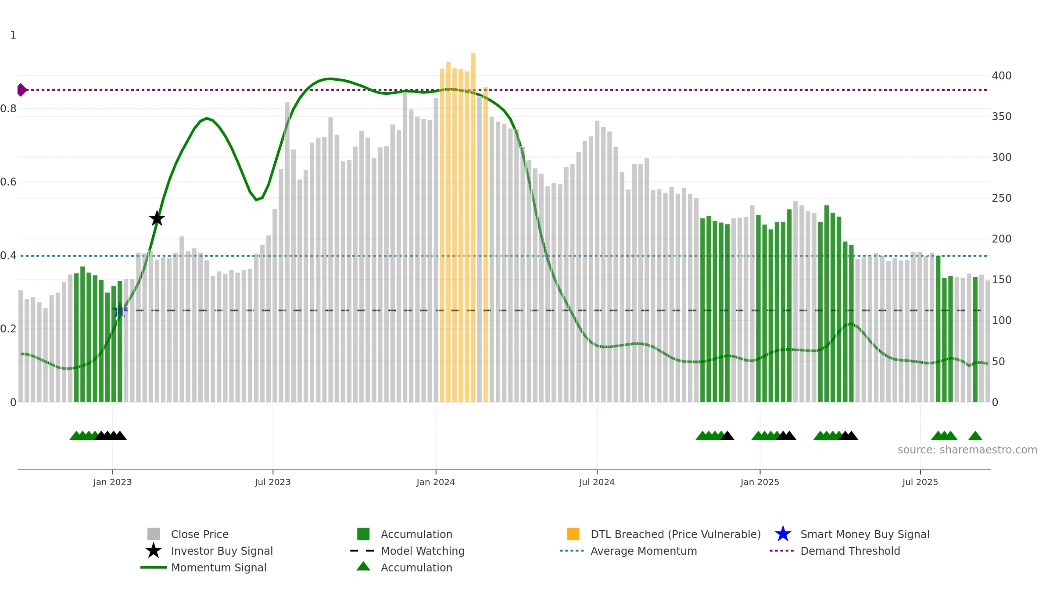Hide the Model Watching dashed line legend
Viewport: 1053px width, 592px height.
407,551
